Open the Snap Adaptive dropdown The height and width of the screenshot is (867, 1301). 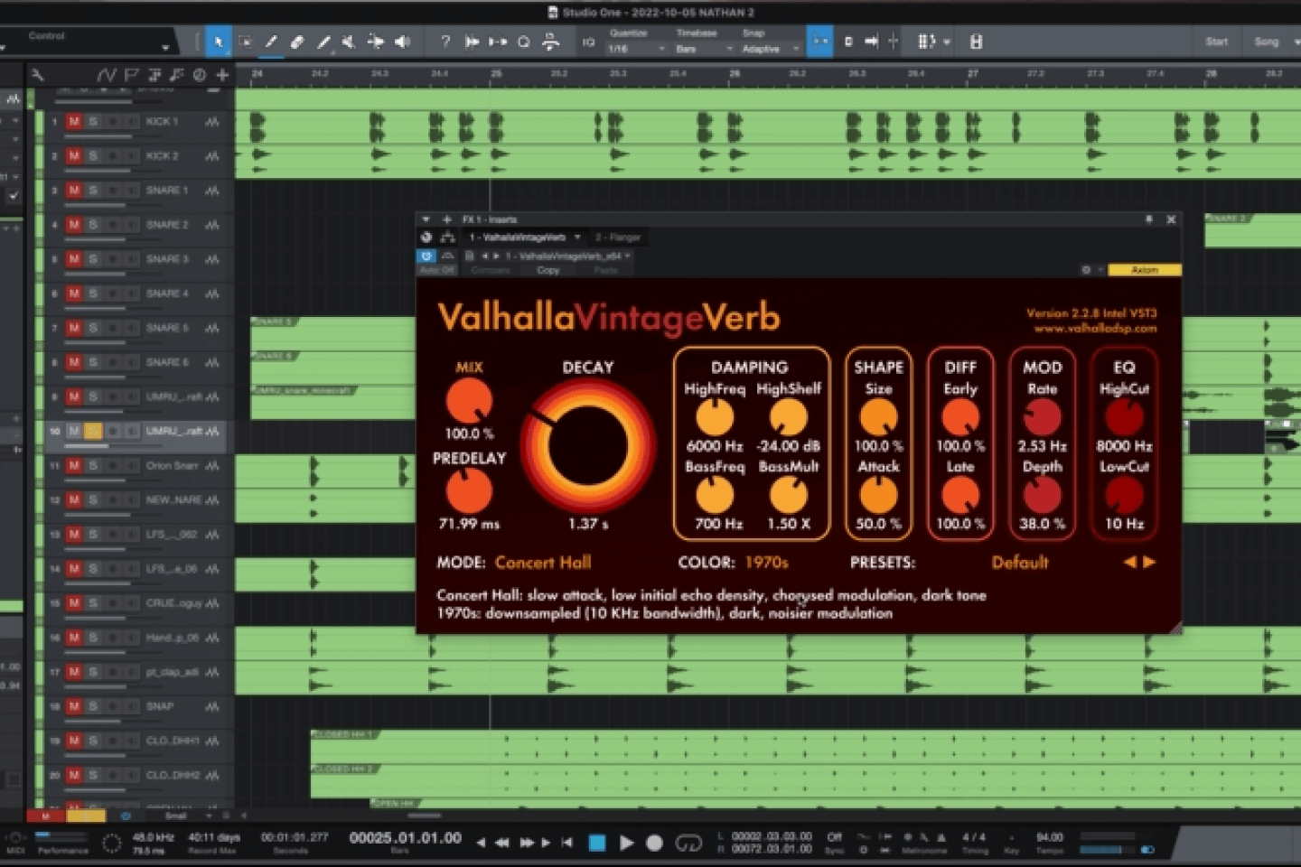770,49
